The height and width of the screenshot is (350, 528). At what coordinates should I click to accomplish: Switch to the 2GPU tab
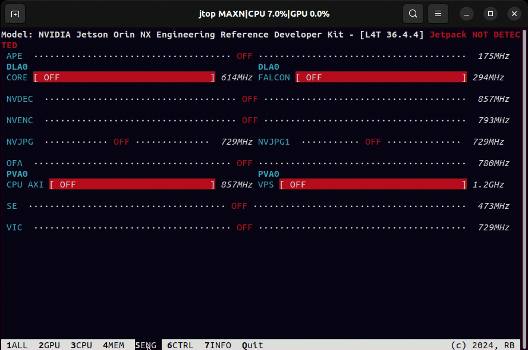pyautogui.click(x=49, y=345)
